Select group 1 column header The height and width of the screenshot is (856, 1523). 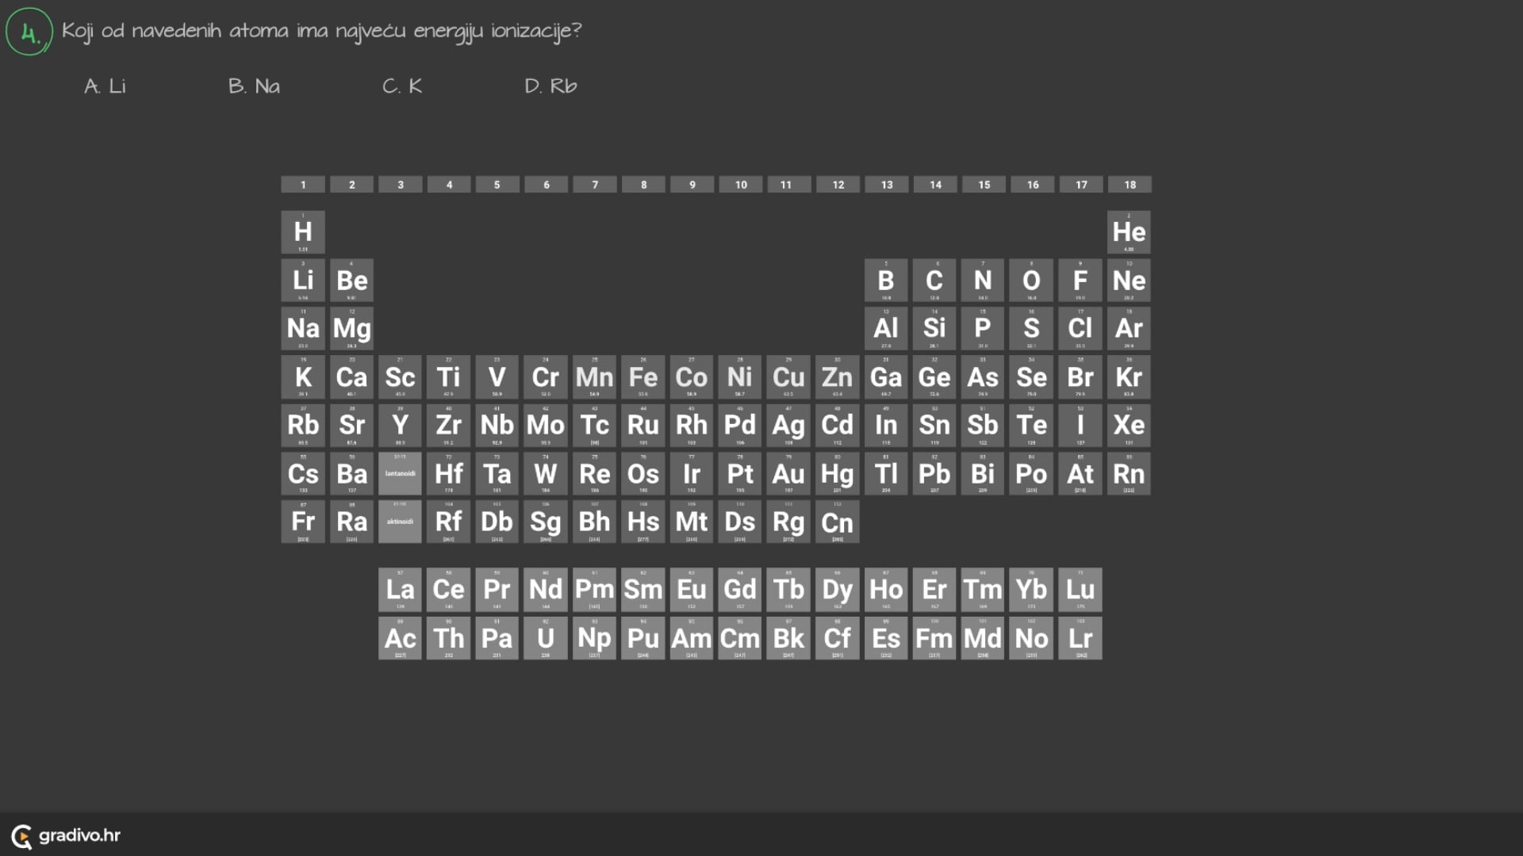click(303, 185)
